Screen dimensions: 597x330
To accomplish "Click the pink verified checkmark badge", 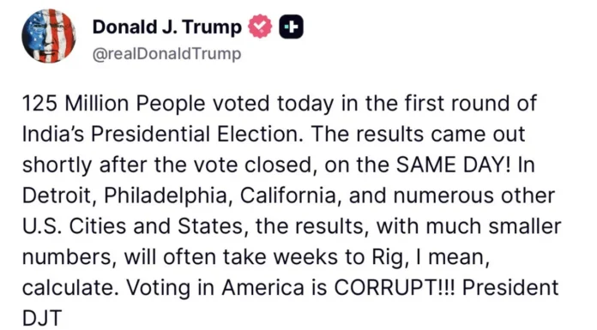I will (260, 27).
